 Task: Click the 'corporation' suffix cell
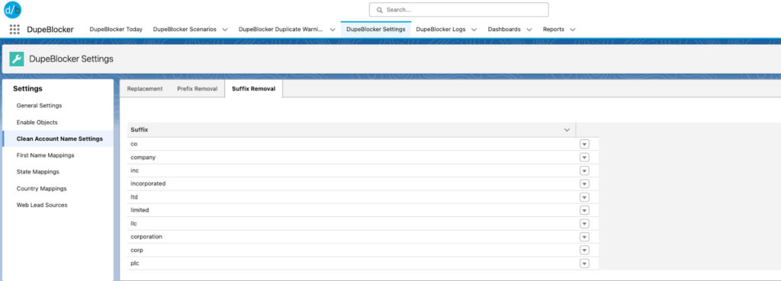[351, 237]
